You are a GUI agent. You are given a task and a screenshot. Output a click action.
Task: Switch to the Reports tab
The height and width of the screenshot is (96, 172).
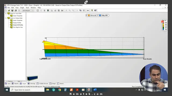15,83
